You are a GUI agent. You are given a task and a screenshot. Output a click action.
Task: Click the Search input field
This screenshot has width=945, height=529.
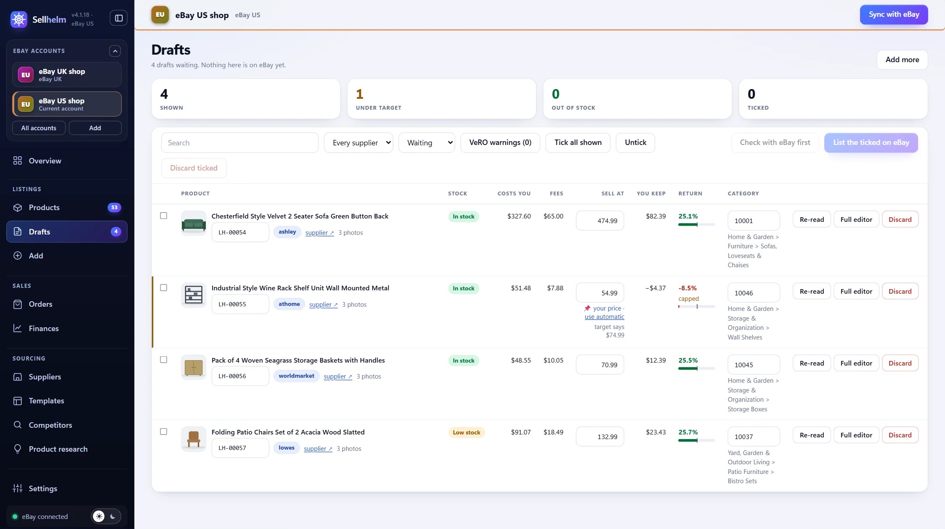coord(239,143)
